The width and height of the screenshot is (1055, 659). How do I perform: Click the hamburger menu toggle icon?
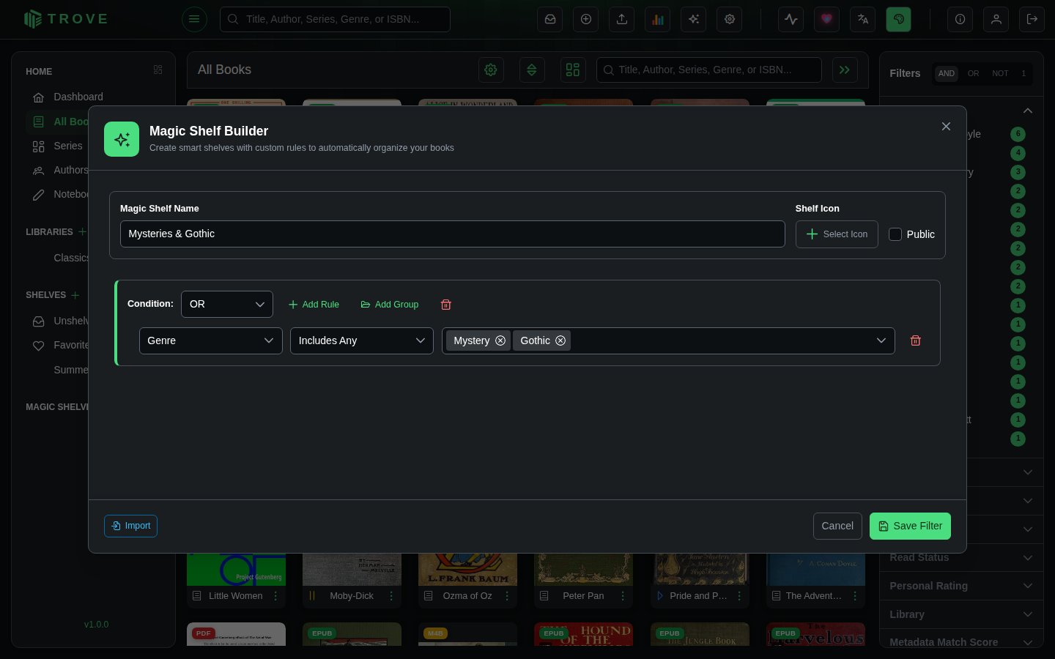pyautogui.click(x=194, y=19)
